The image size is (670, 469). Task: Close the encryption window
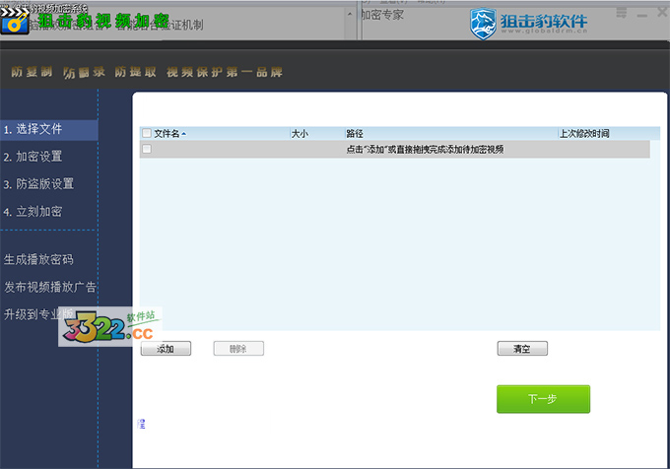[662, 12]
